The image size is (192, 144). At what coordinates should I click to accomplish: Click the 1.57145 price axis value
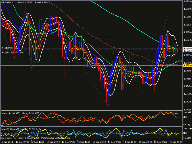(188, 102)
